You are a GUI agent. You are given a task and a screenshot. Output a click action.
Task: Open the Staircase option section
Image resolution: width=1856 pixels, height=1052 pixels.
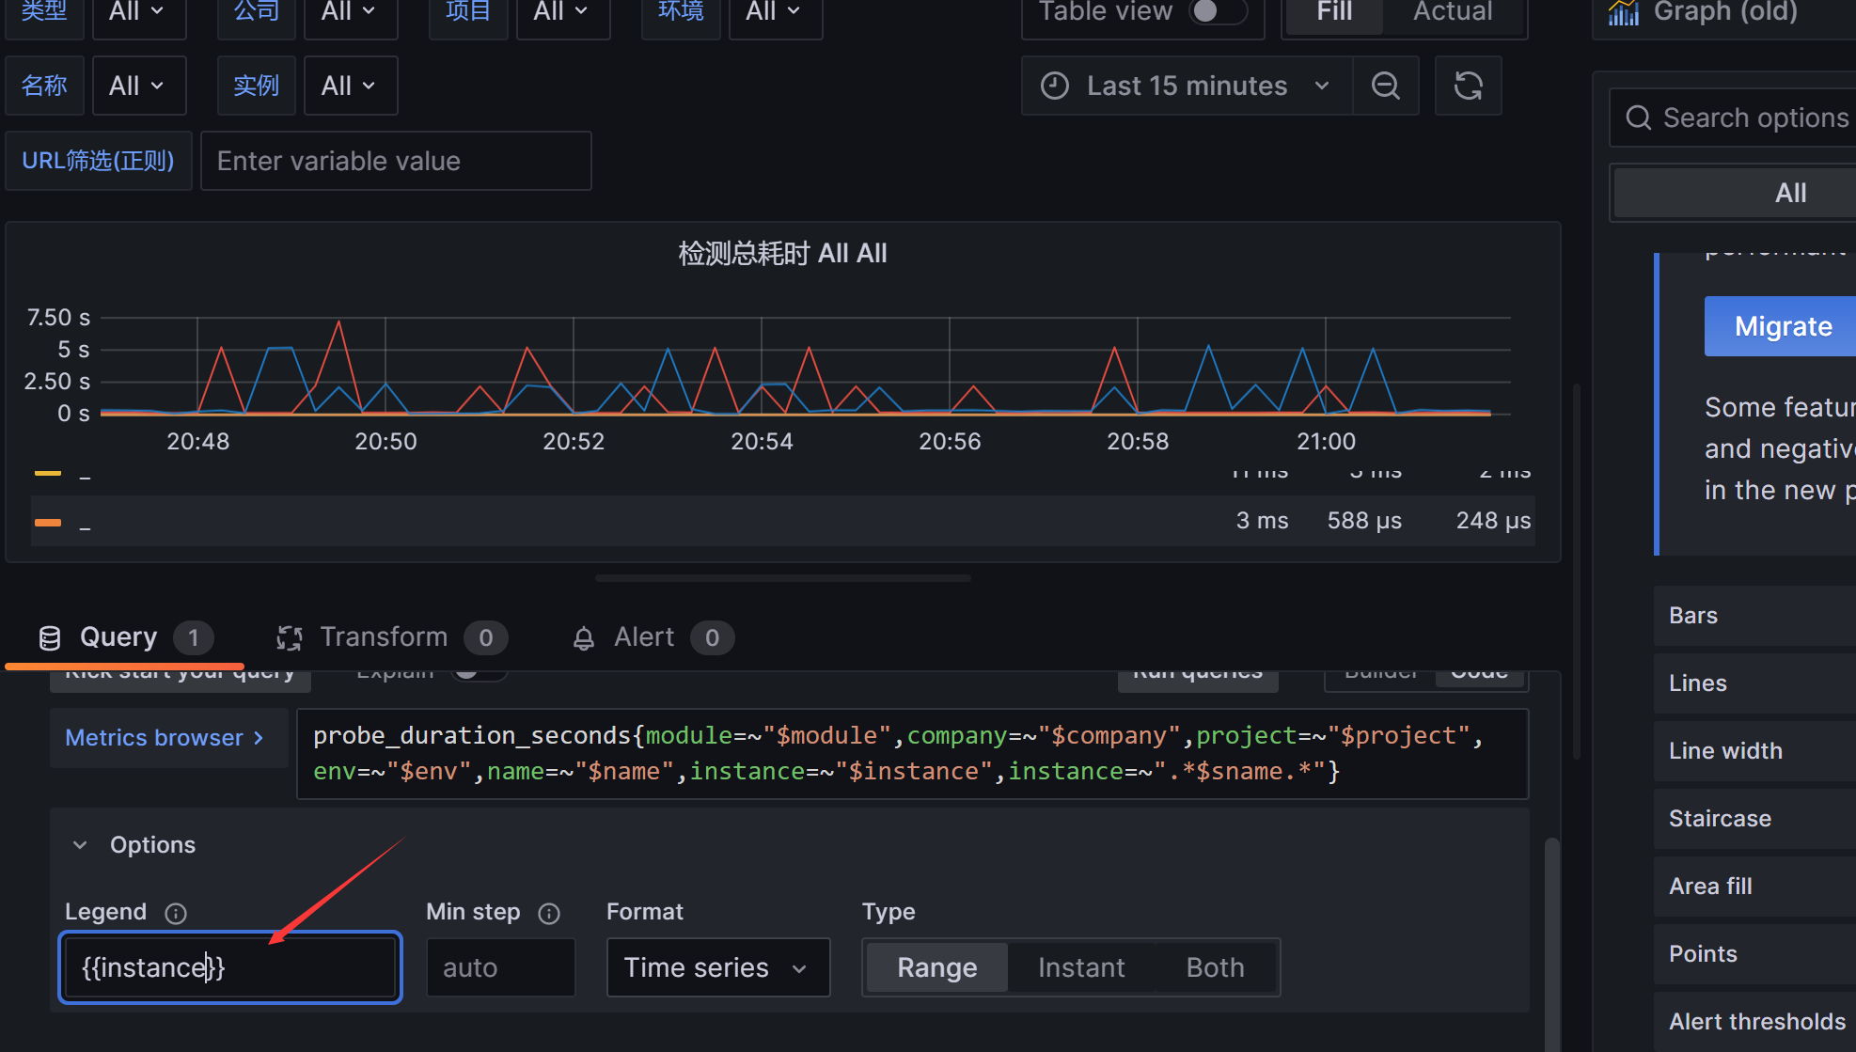1754,819
